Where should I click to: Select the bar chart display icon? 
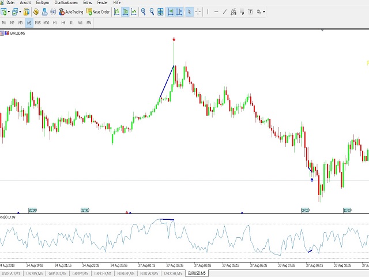116,12
